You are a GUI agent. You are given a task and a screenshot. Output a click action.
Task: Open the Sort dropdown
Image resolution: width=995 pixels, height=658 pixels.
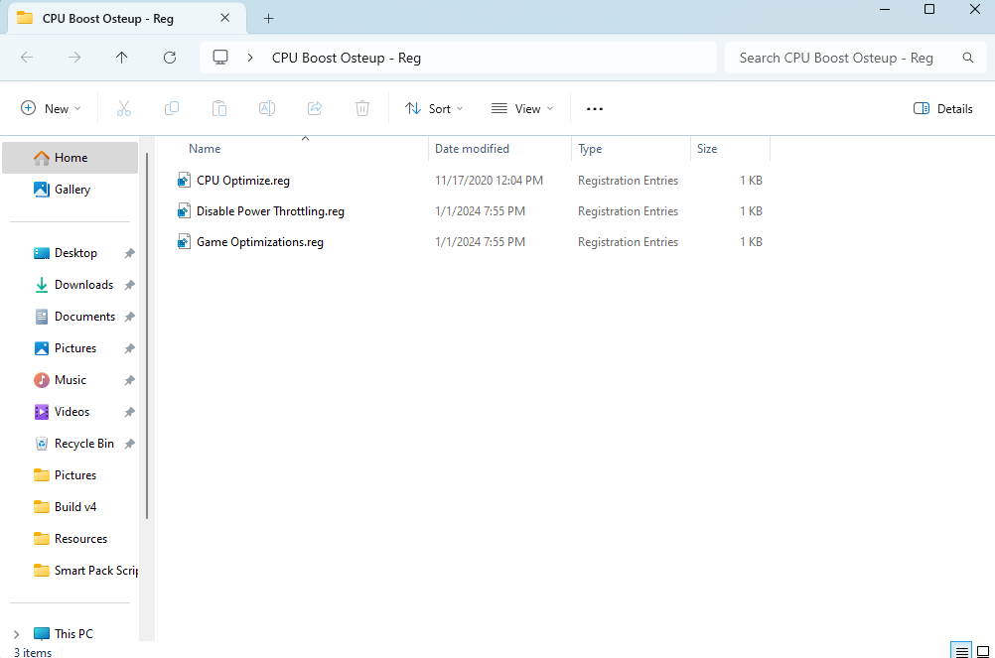(434, 108)
